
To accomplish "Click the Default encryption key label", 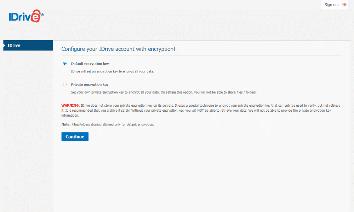I will [90, 64].
